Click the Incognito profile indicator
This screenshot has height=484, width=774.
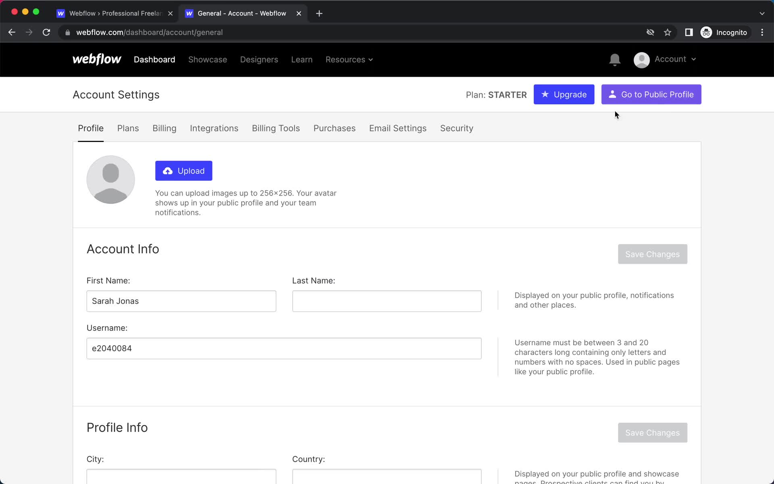(x=724, y=32)
